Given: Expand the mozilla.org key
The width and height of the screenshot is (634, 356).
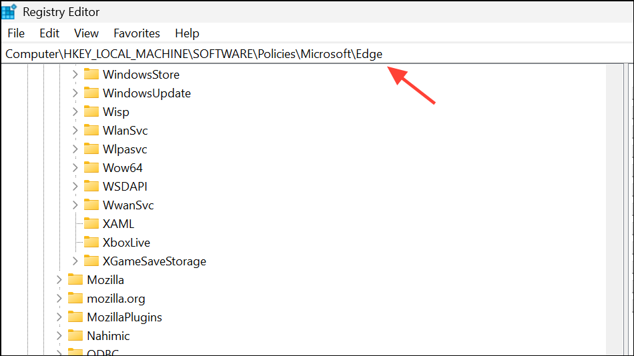Looking at the screenshot, I should pyautogui.click(x=59, y=298).
